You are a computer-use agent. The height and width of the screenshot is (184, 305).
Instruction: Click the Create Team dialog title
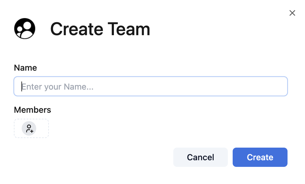point(100,29)
